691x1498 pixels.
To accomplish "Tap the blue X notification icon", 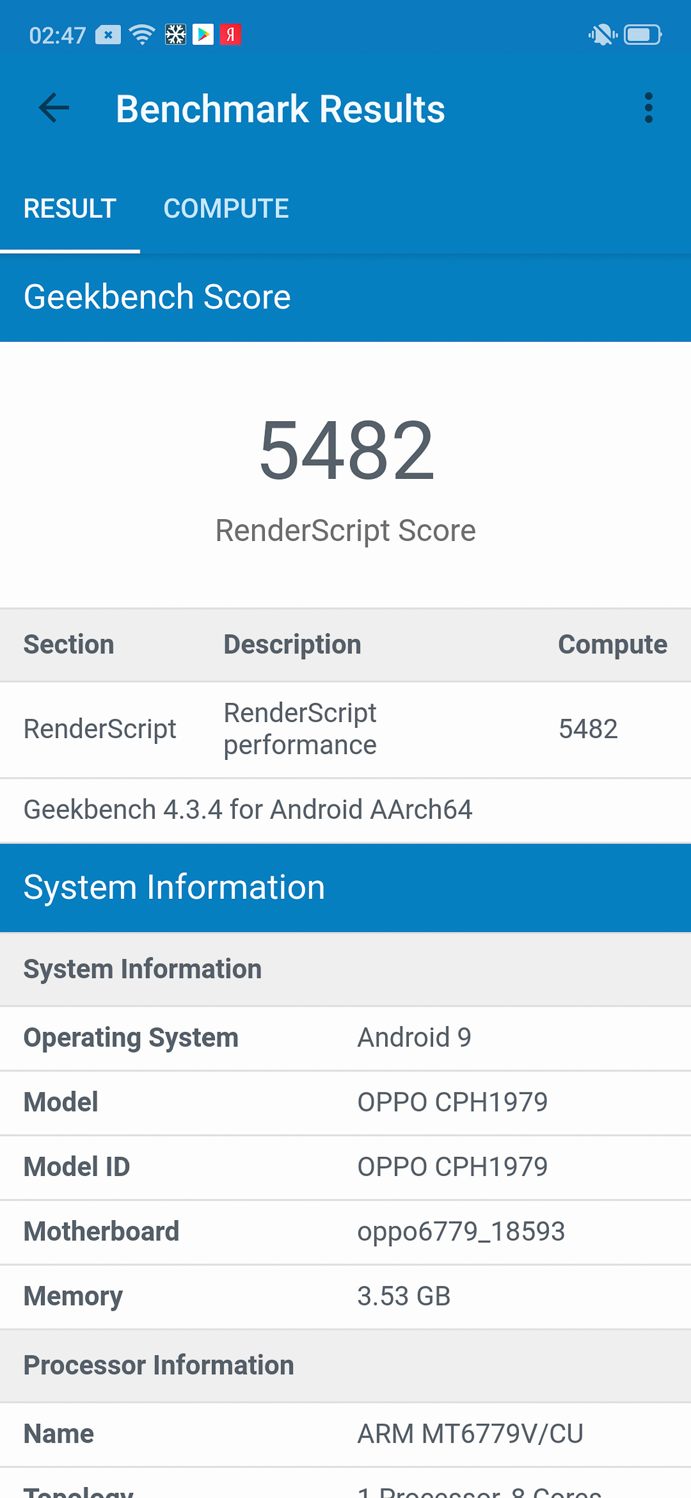I will coord(108,35).
